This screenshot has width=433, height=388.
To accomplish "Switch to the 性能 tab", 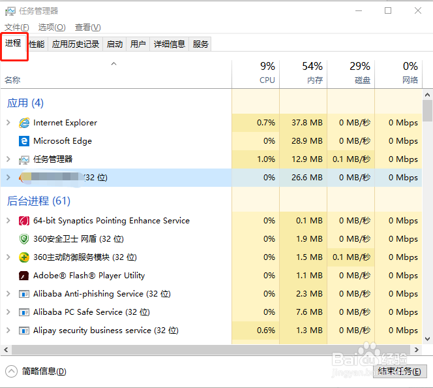I will click(37, 44).
